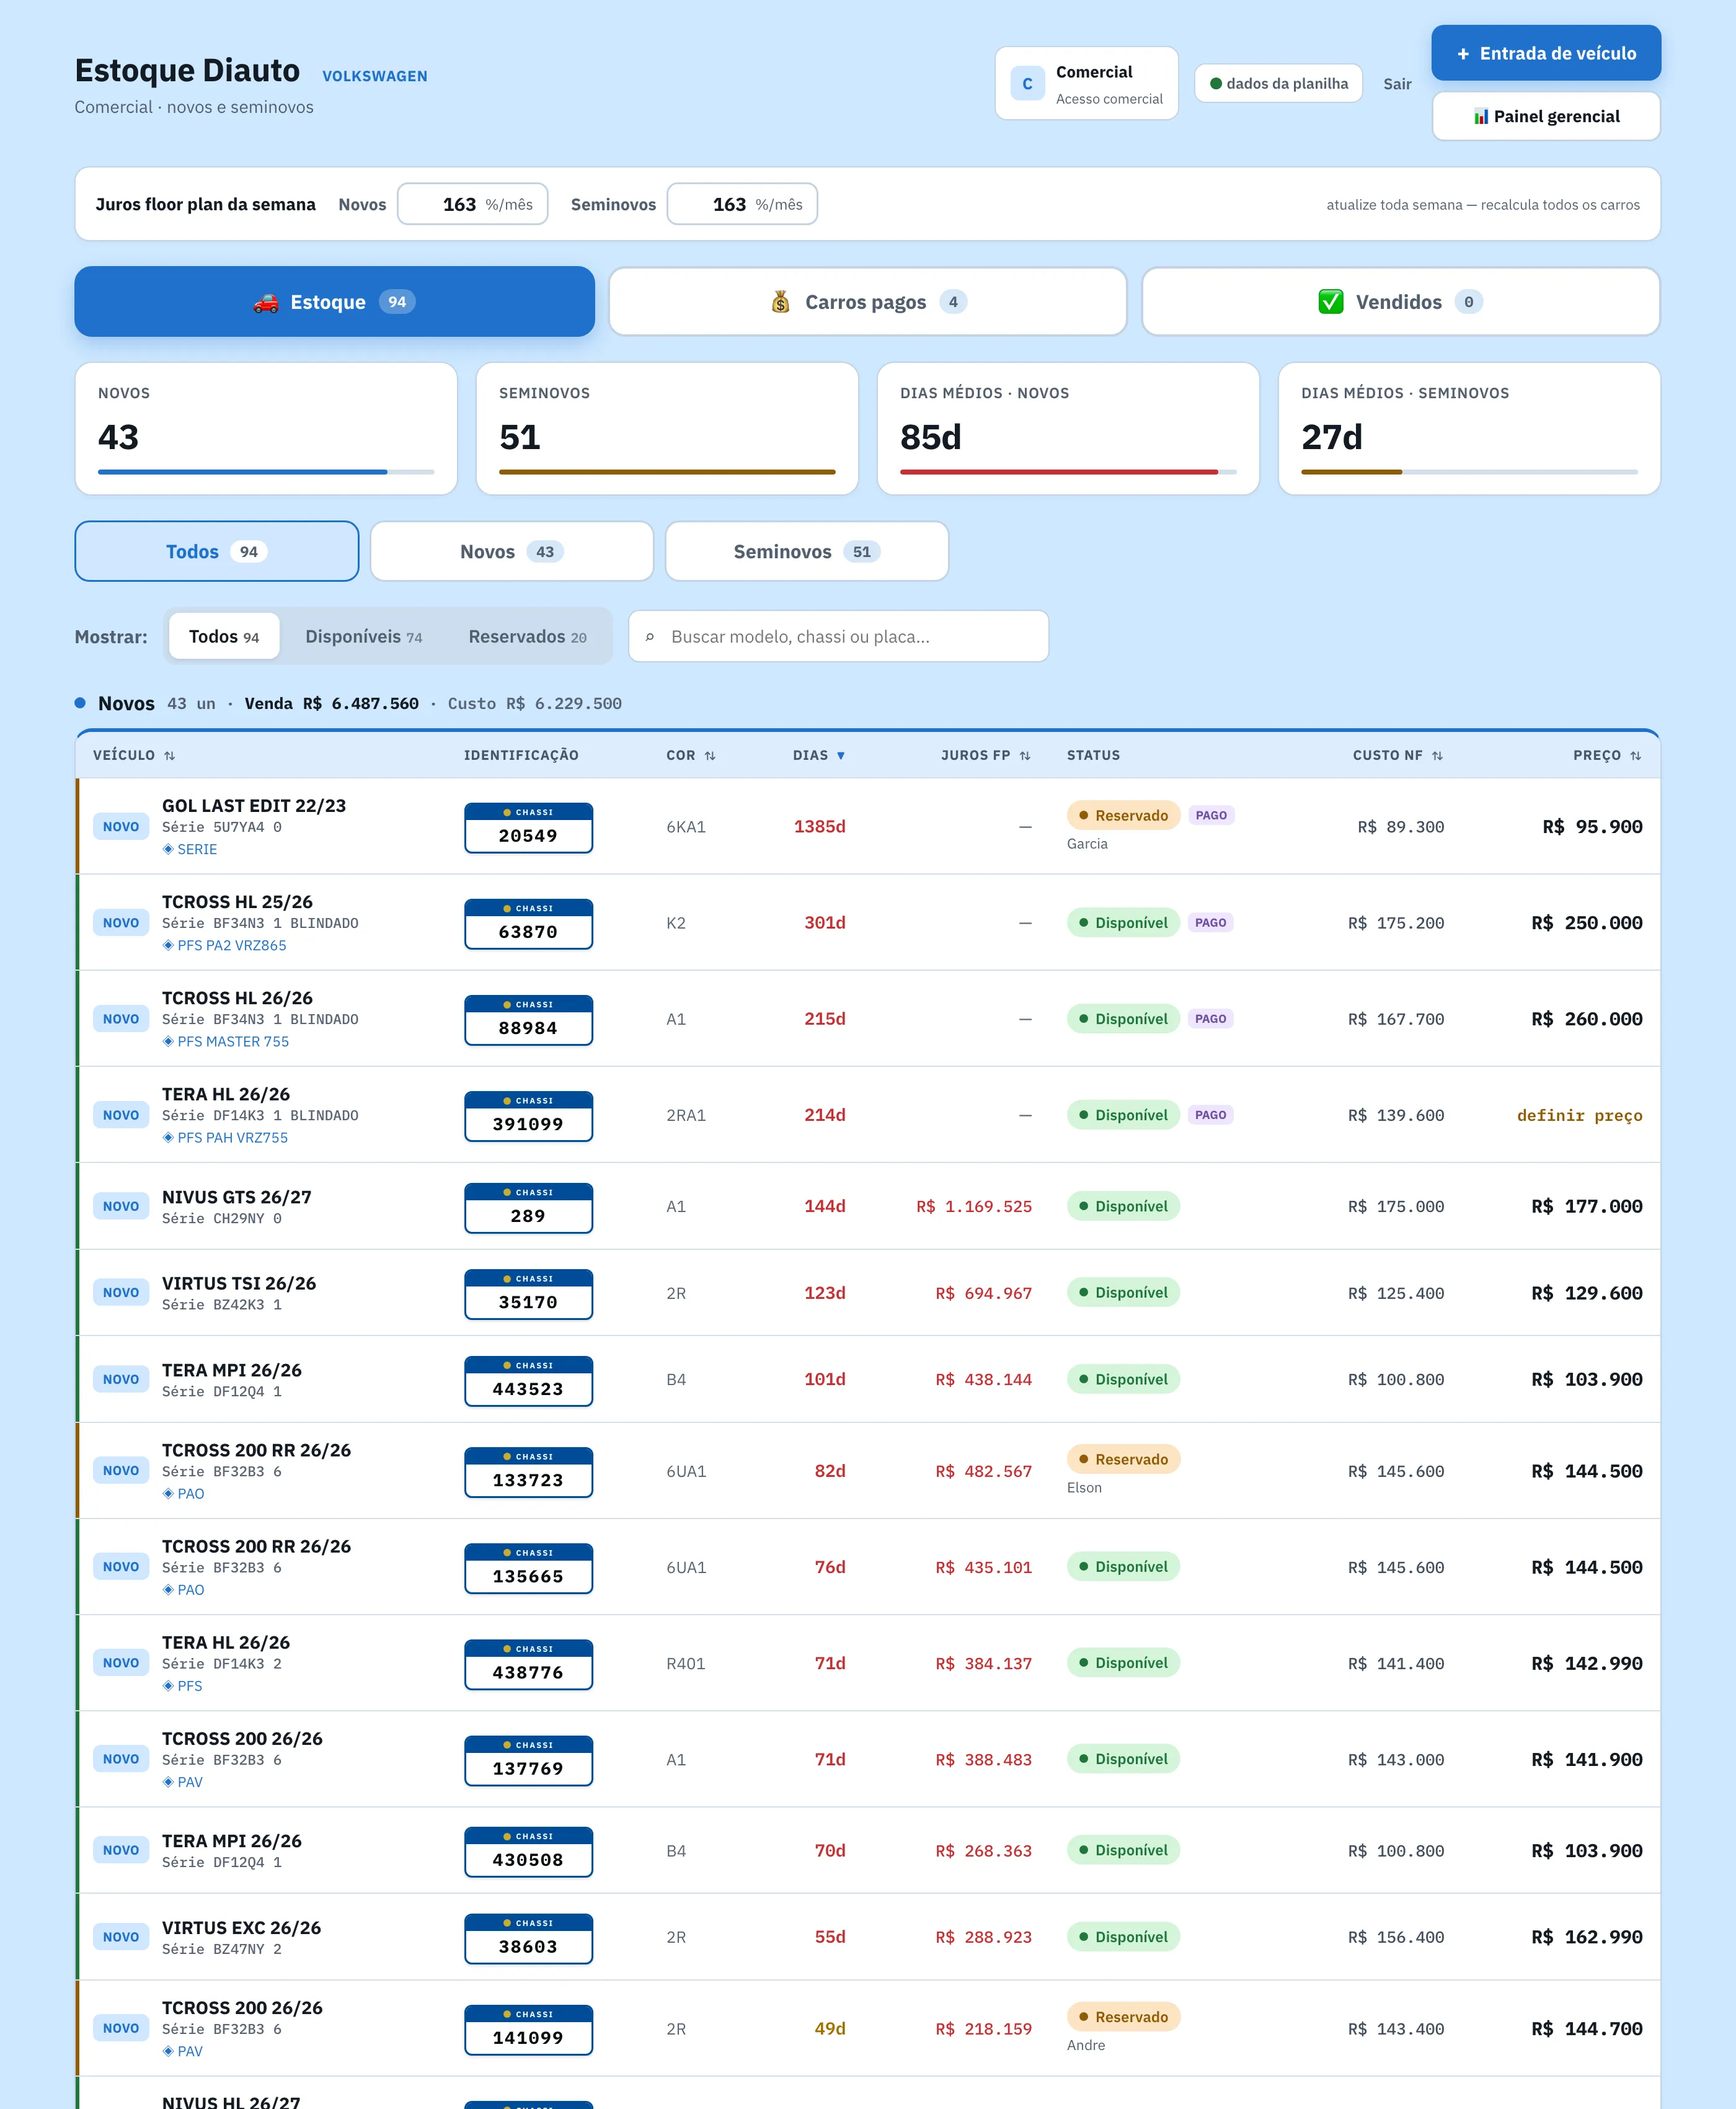Click the blue dot beside the Novos section heading
Image resolution: width=1736 pixels, height=2109 pixels.
(x=80, y=703)
